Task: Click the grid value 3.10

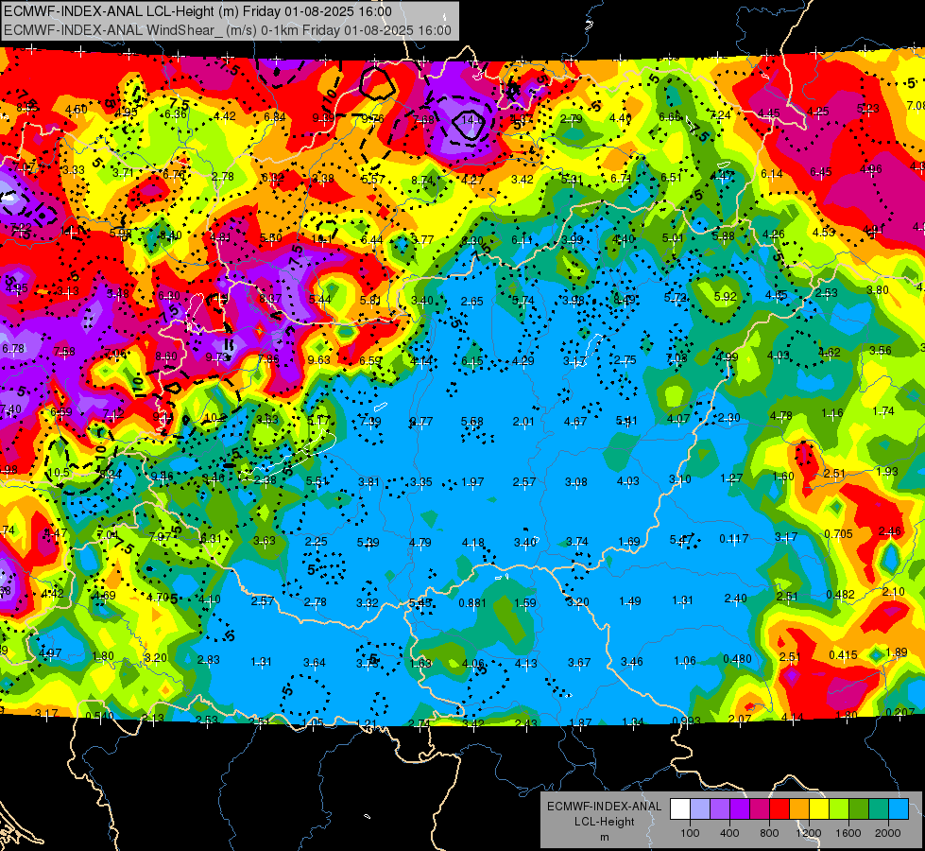Action: pos(679,479)
